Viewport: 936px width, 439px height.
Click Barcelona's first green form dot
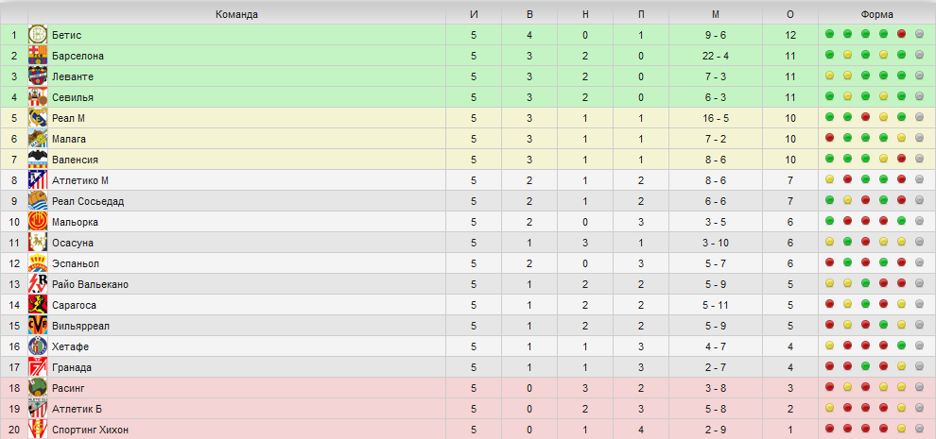(829, 56)
